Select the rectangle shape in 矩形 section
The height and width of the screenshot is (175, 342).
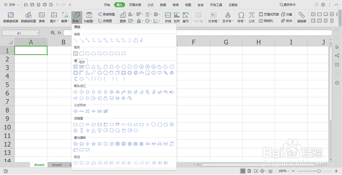[76, 53]
